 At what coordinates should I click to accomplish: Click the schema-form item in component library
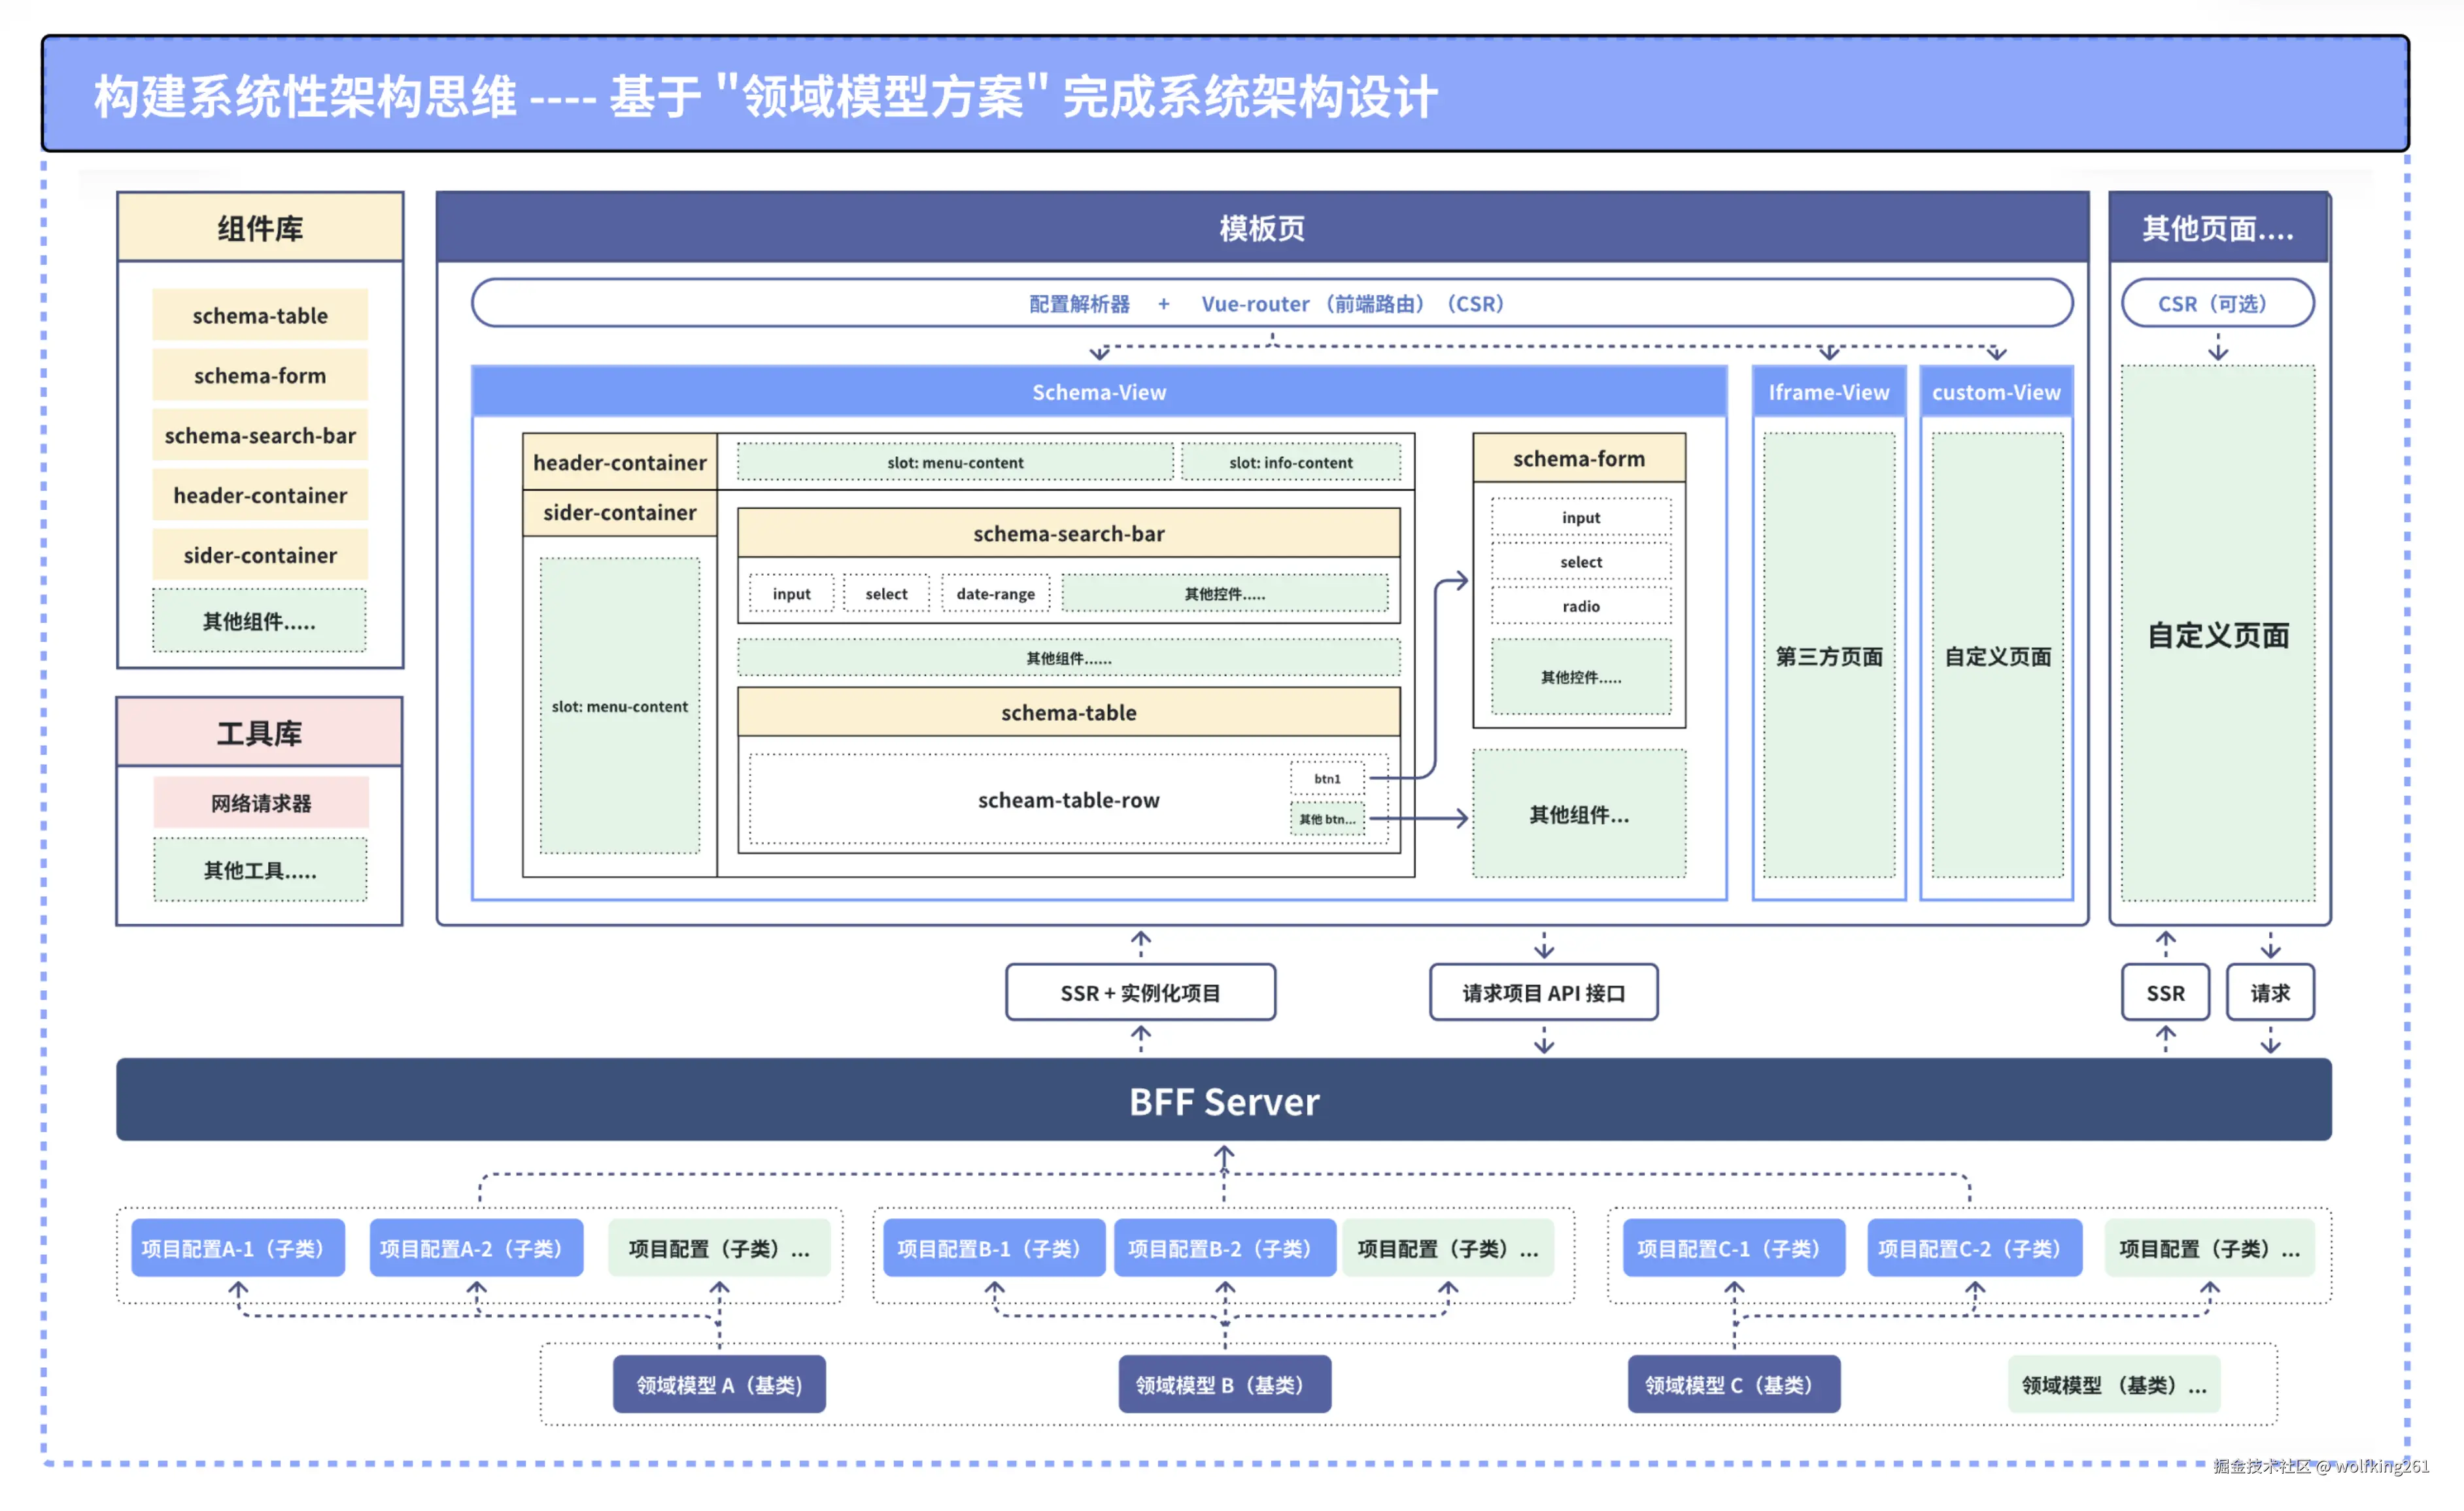point(260,376)
